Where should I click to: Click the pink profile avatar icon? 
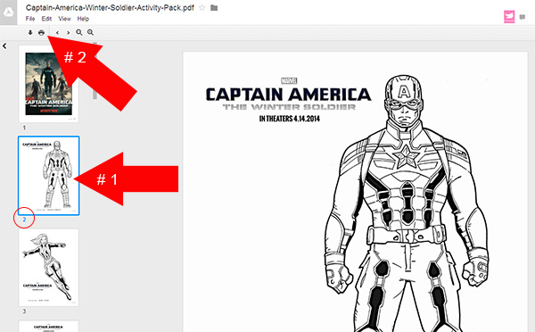pos(509,16)
